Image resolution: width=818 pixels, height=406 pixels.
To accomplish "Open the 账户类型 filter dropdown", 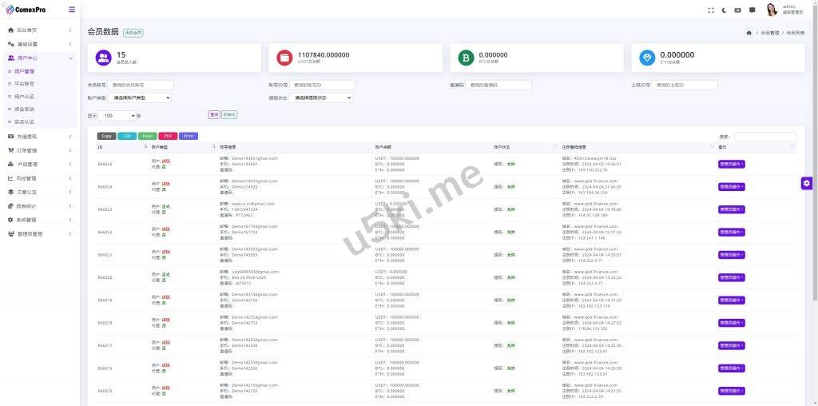I will point(141,98).
